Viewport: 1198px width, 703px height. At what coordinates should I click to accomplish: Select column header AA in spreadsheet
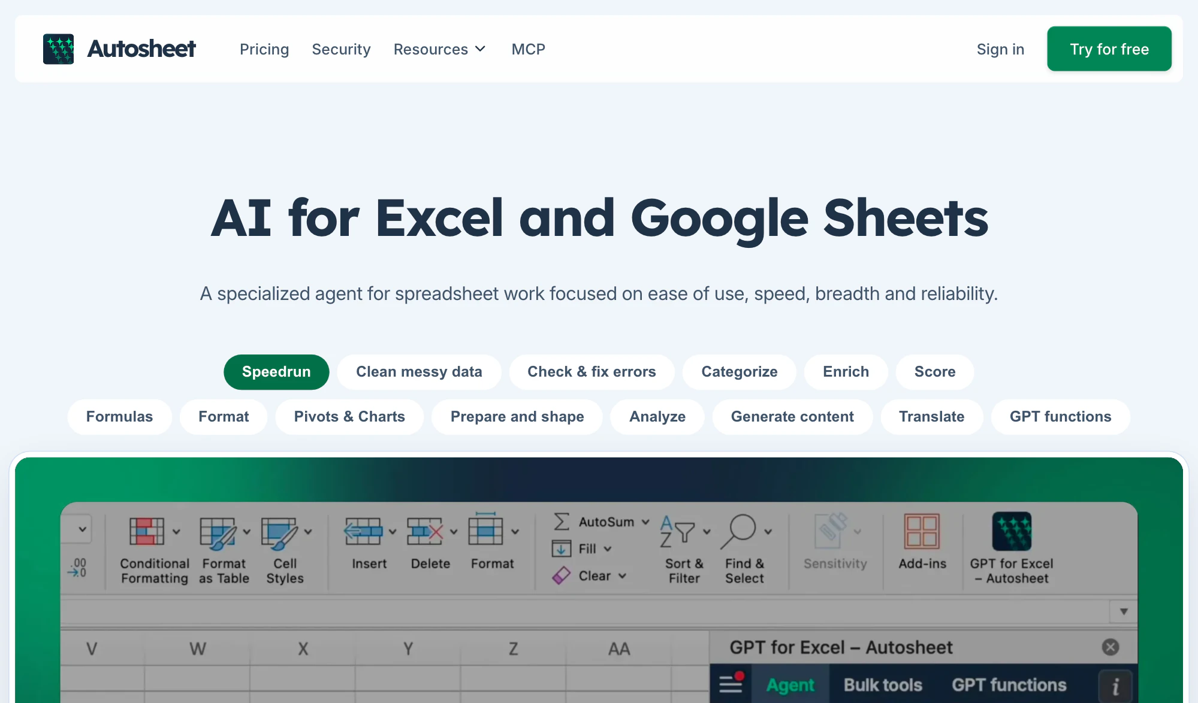pos(619,649)
